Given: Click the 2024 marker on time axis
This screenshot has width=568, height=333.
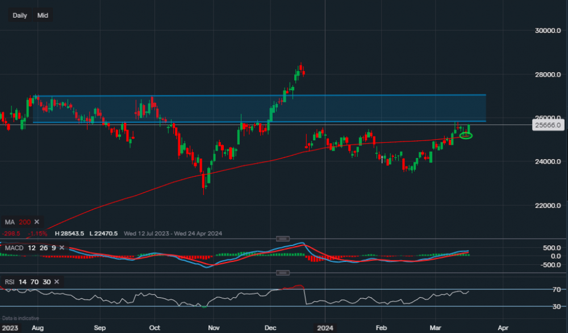Looking at the screenshot, I should pos(324,328).
